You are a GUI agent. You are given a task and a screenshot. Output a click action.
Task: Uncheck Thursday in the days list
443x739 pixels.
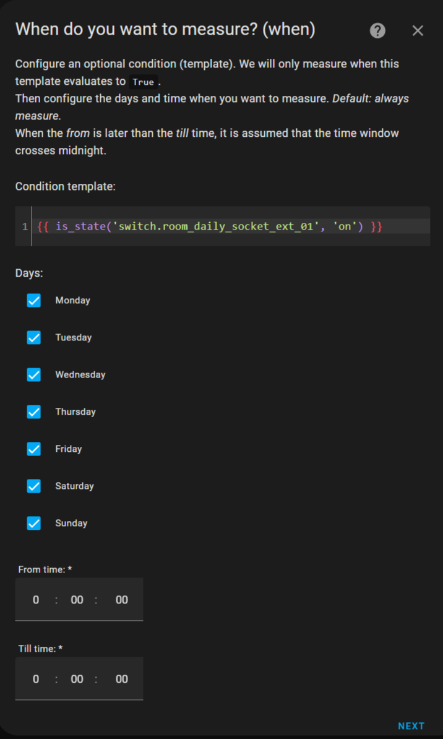[34, 412]
